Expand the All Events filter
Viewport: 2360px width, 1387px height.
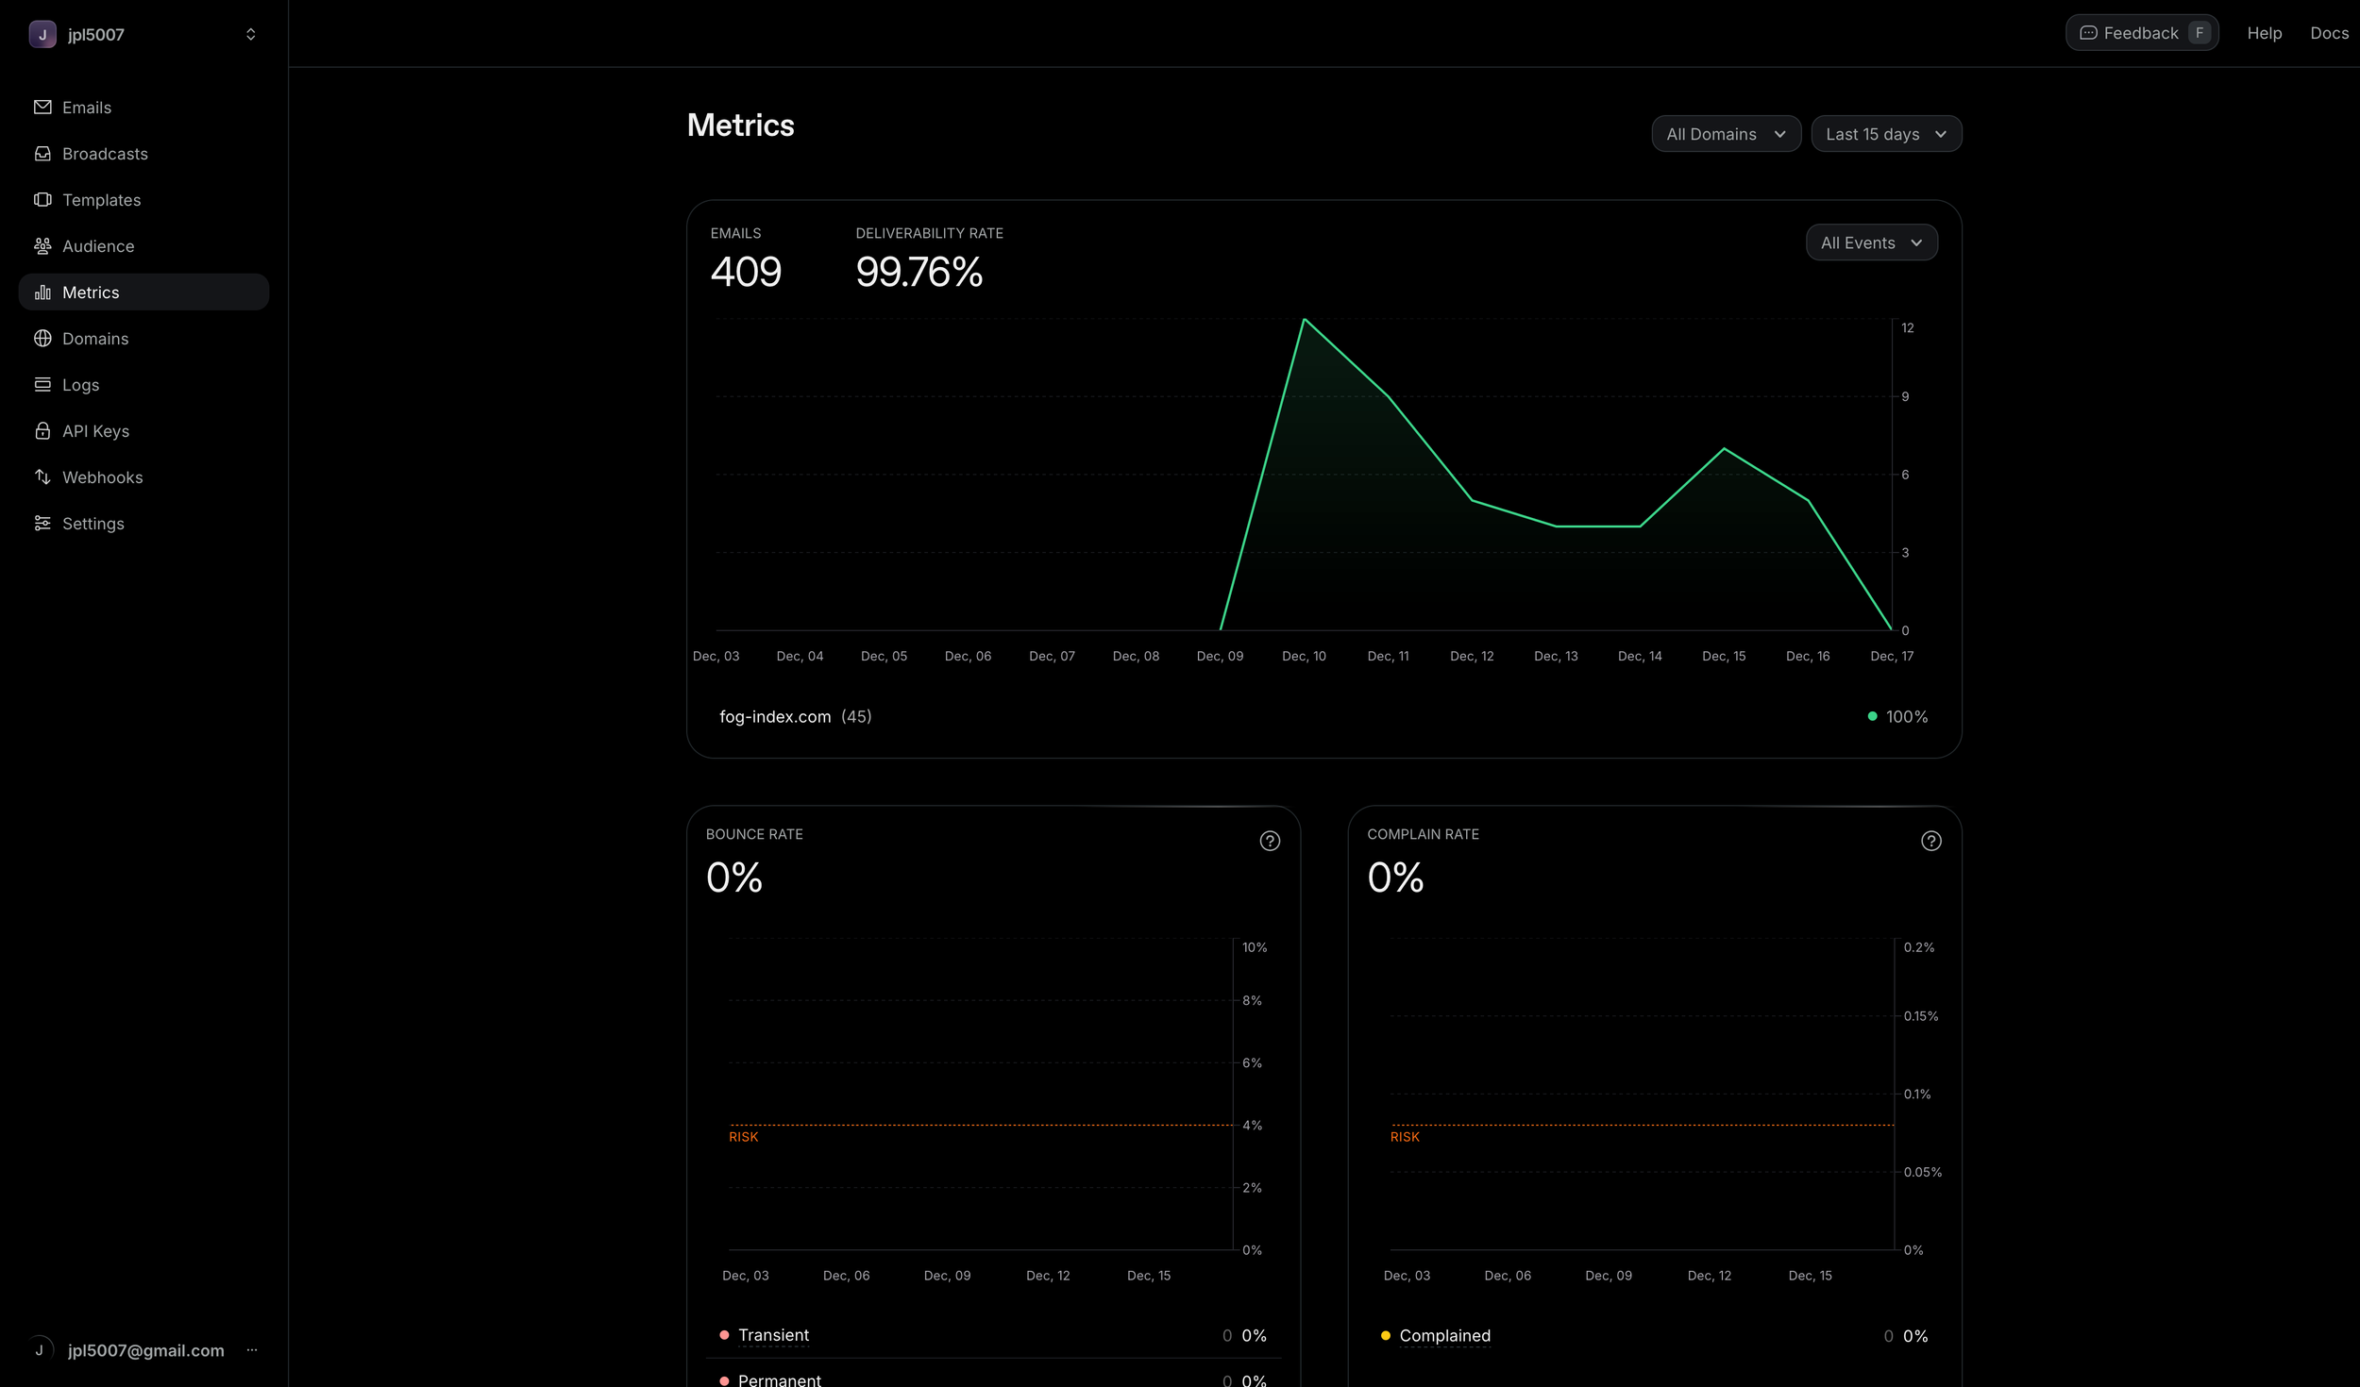(1871, 242)
